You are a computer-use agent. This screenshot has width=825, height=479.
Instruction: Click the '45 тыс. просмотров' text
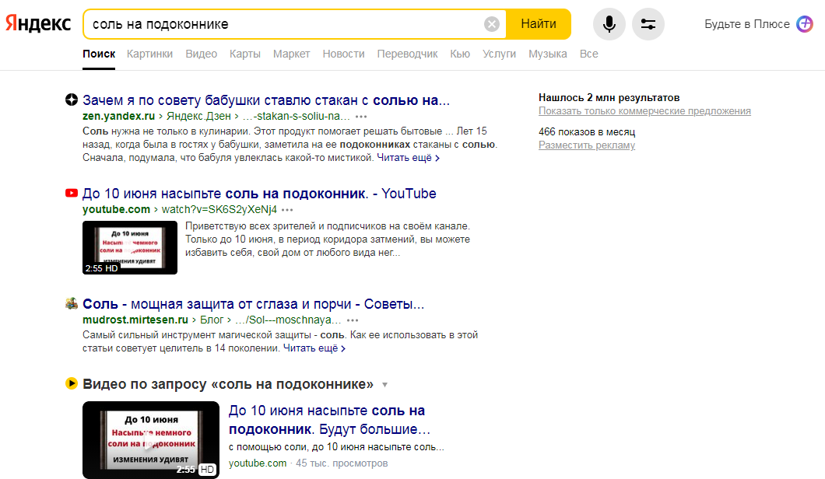click(342, 463)
